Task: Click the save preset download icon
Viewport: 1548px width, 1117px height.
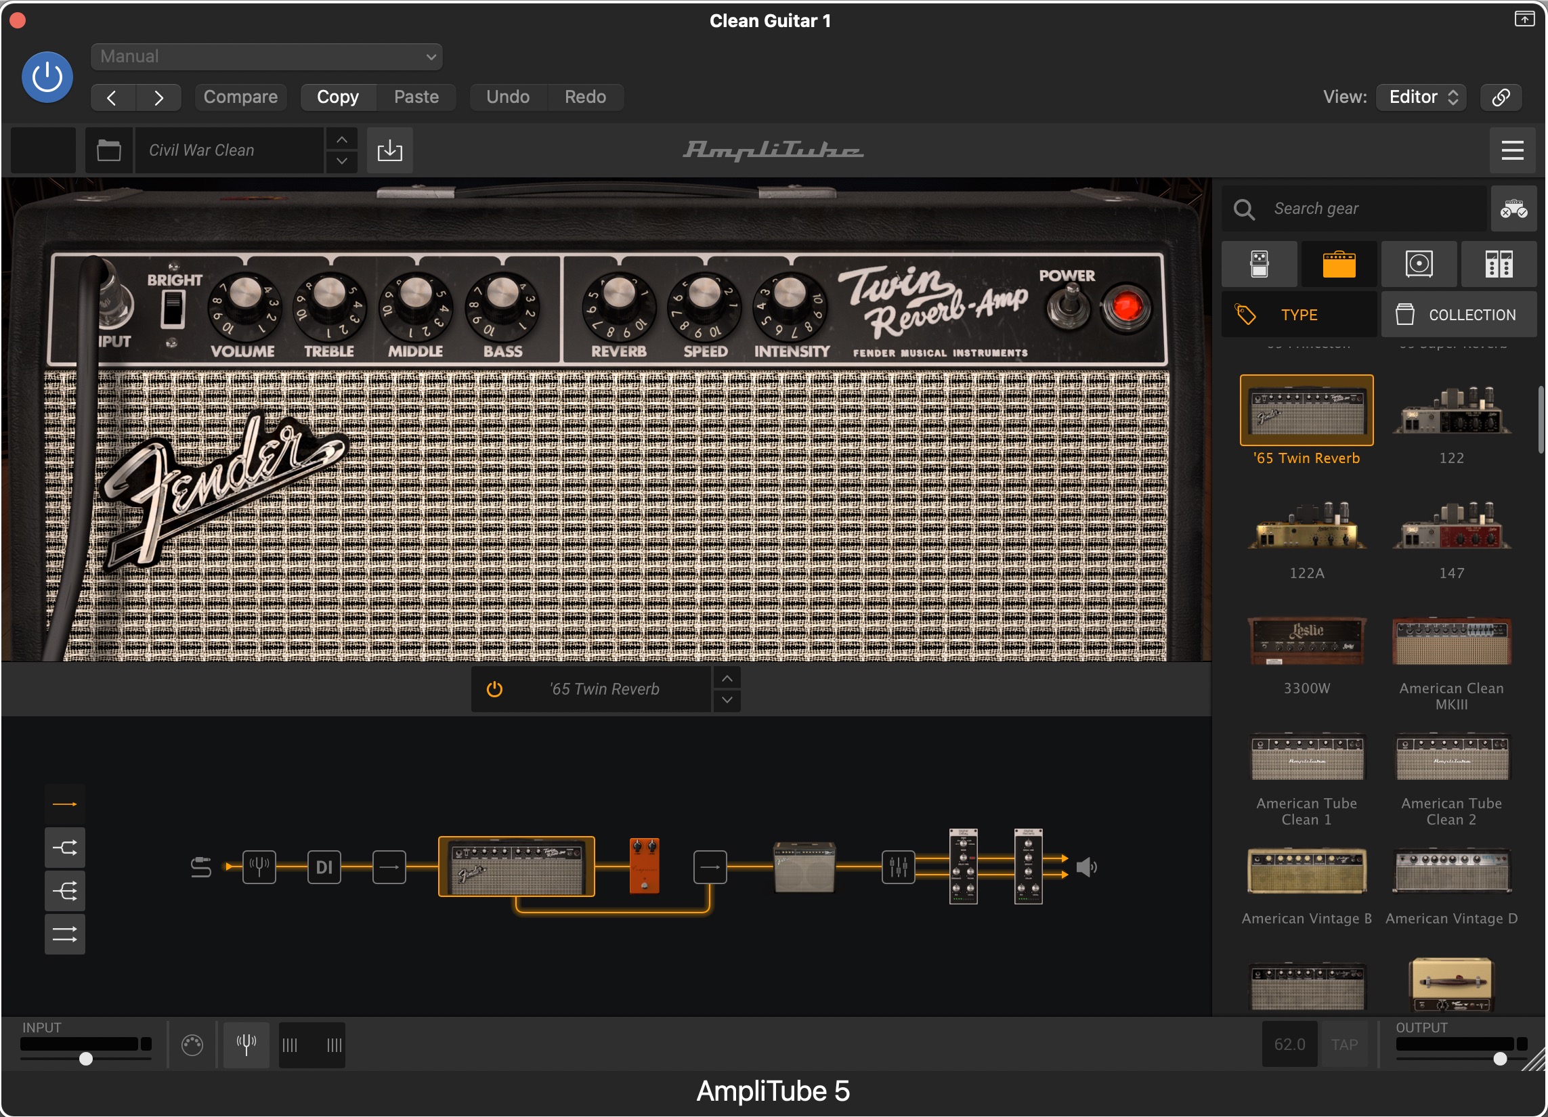Action: [390, 150]
